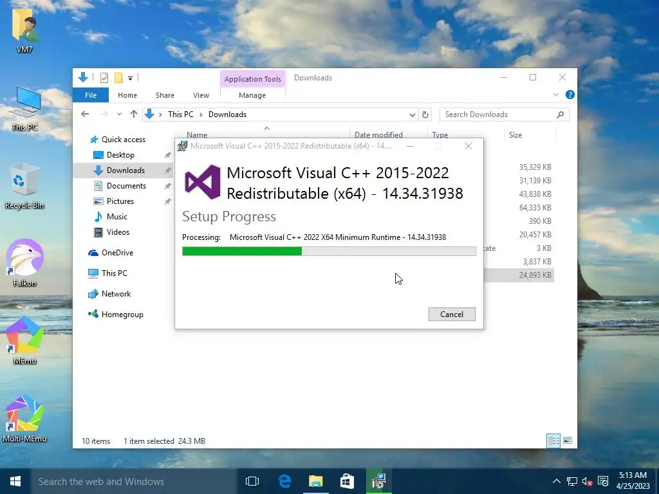659x494 pixels.
Task: Go back in Explorer navigation
Action: point(85,114)
